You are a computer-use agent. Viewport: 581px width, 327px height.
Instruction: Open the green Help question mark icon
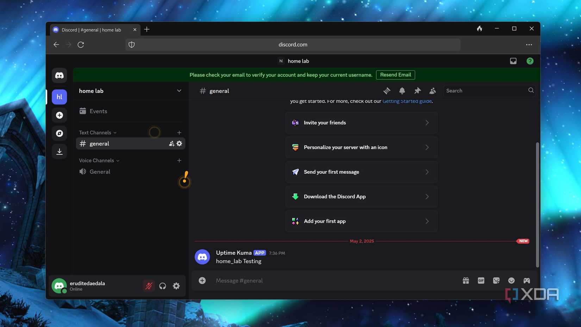point(530,61)
